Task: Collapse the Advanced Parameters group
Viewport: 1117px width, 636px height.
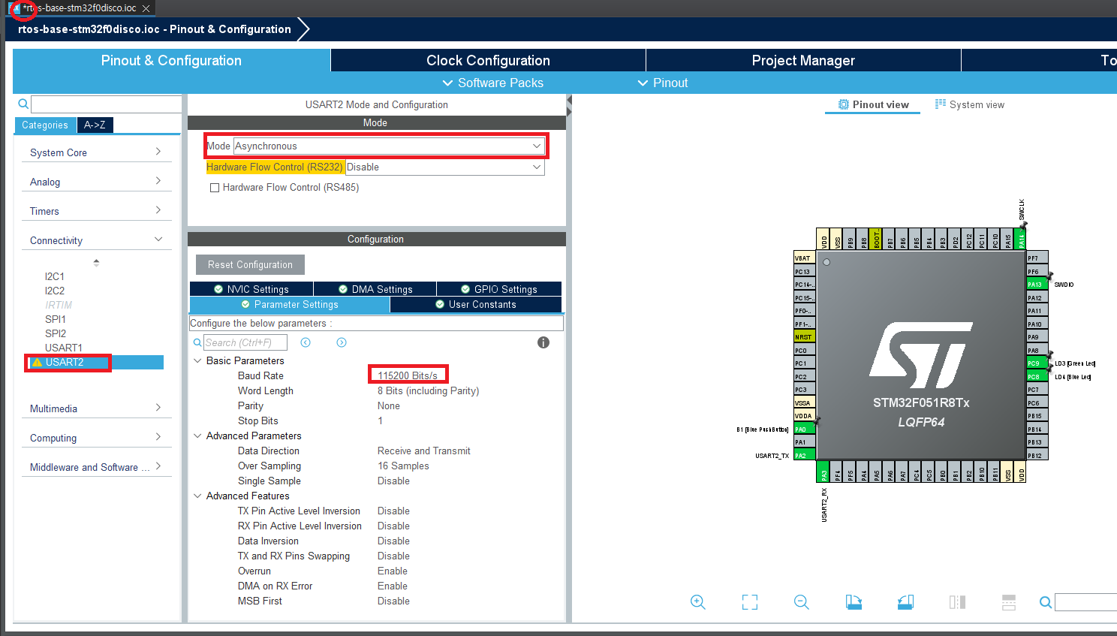Action: 197,436
